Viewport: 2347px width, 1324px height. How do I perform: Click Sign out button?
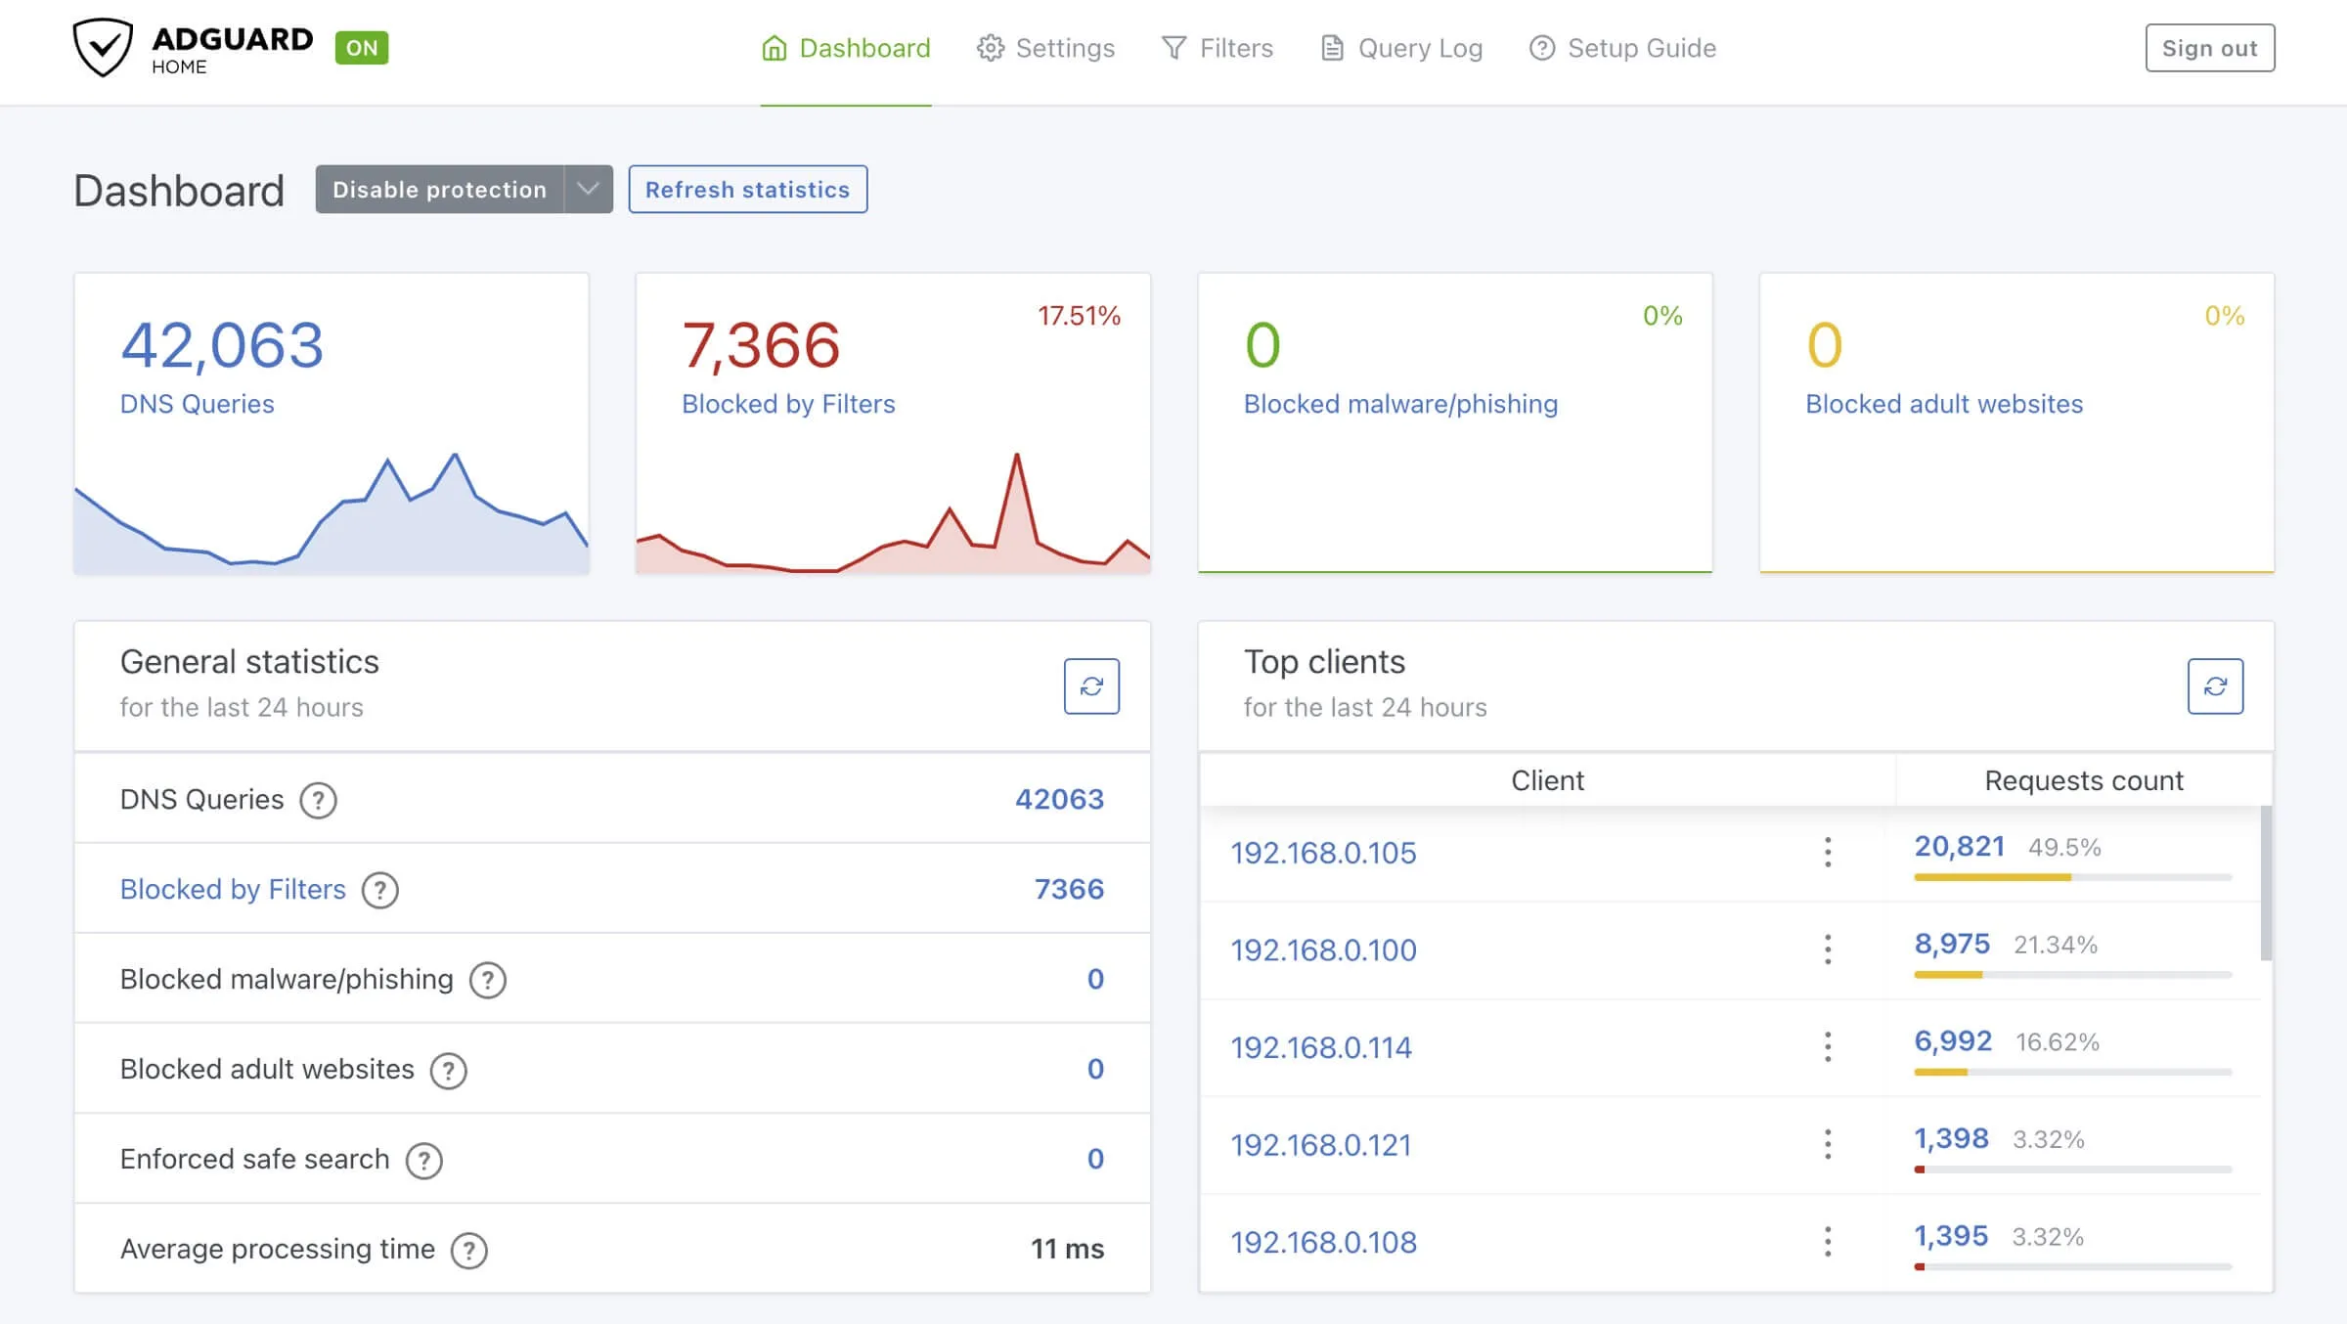(2210, 47)
